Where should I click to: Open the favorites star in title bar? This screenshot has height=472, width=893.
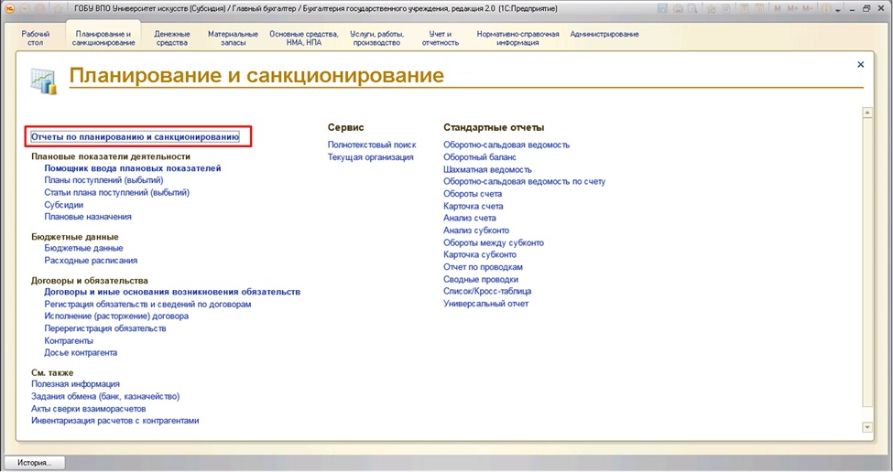pyautogui.click(x=57, y=8)
